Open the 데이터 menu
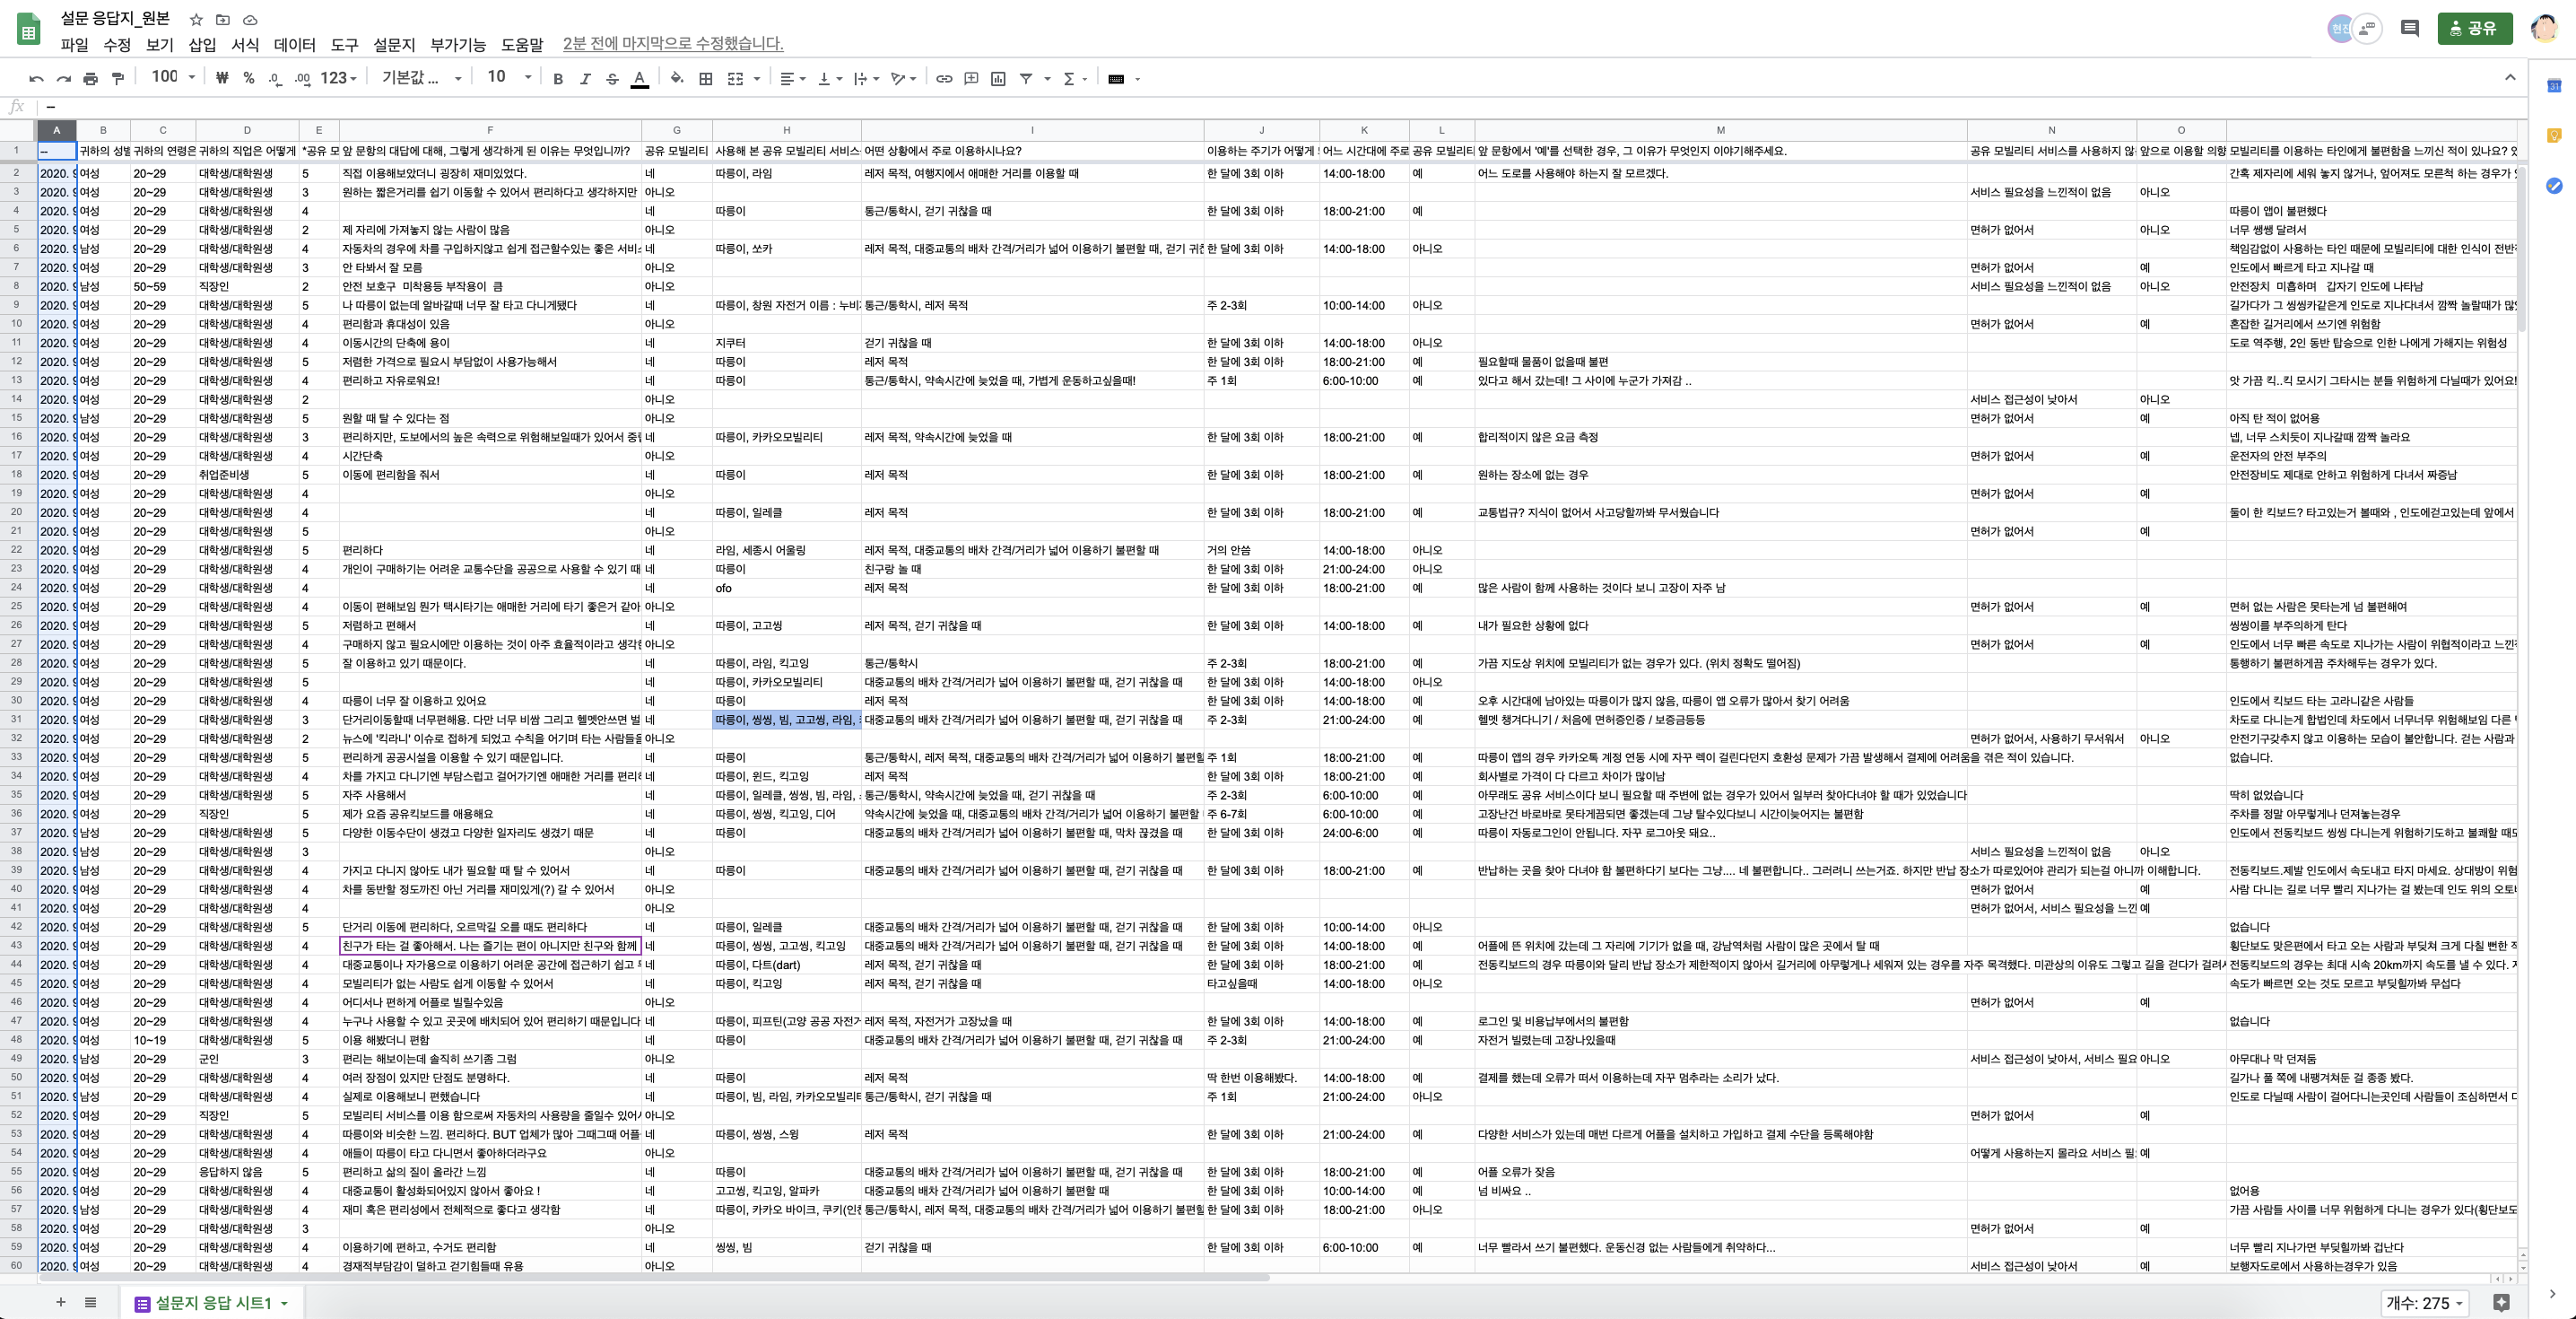The width and height of the screenshot is (2576, 1319). click(294, 44)
